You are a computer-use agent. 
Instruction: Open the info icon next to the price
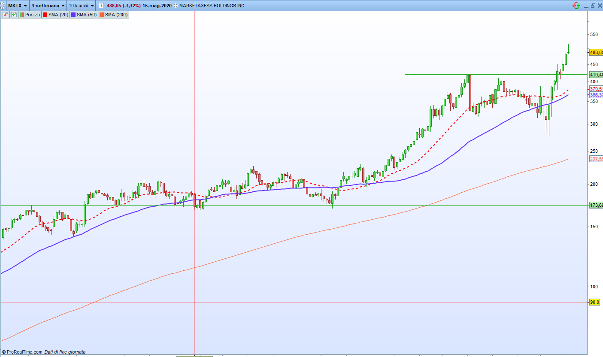click(x=100, y=6)
